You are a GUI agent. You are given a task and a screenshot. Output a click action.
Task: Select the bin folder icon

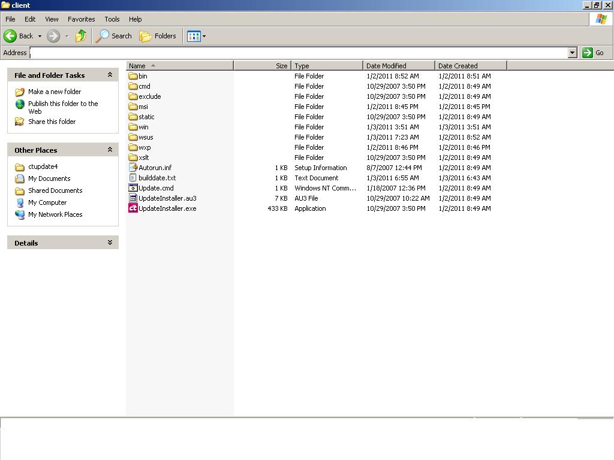133,76
